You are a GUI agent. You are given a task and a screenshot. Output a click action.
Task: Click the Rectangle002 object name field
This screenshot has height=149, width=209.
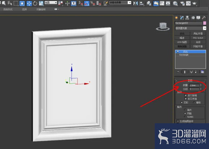point(188,23)
